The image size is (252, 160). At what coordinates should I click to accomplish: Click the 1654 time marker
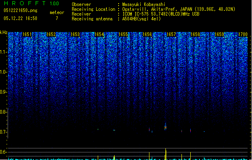(99, 34)
